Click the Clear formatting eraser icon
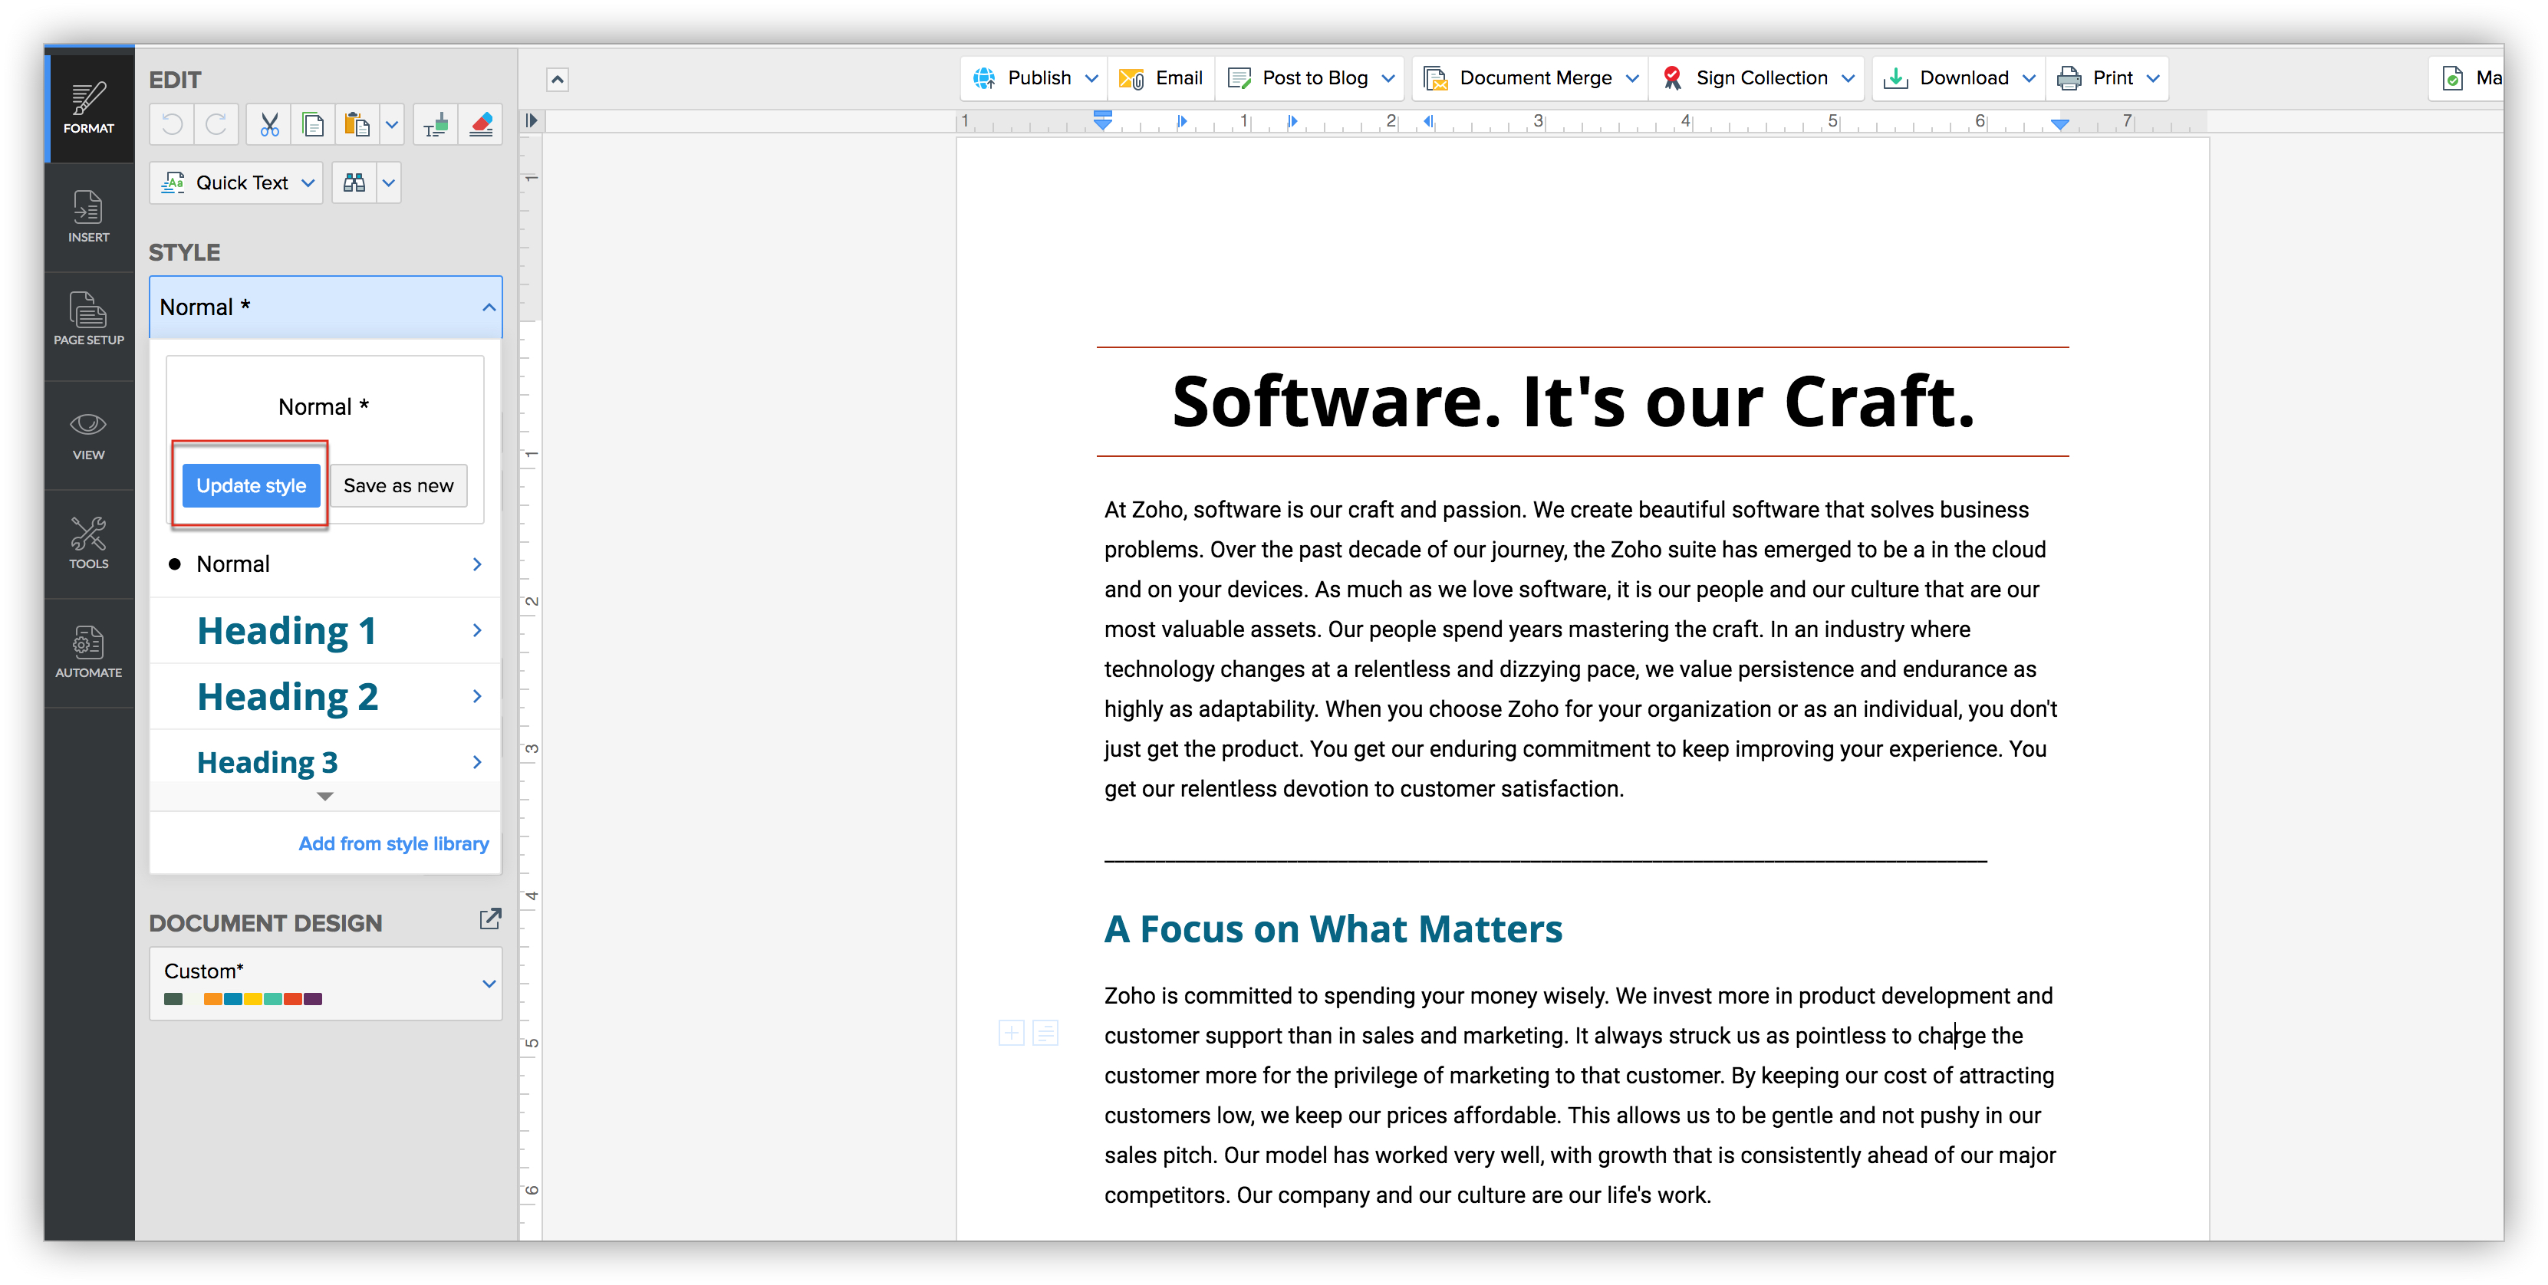 pos(481,124)
